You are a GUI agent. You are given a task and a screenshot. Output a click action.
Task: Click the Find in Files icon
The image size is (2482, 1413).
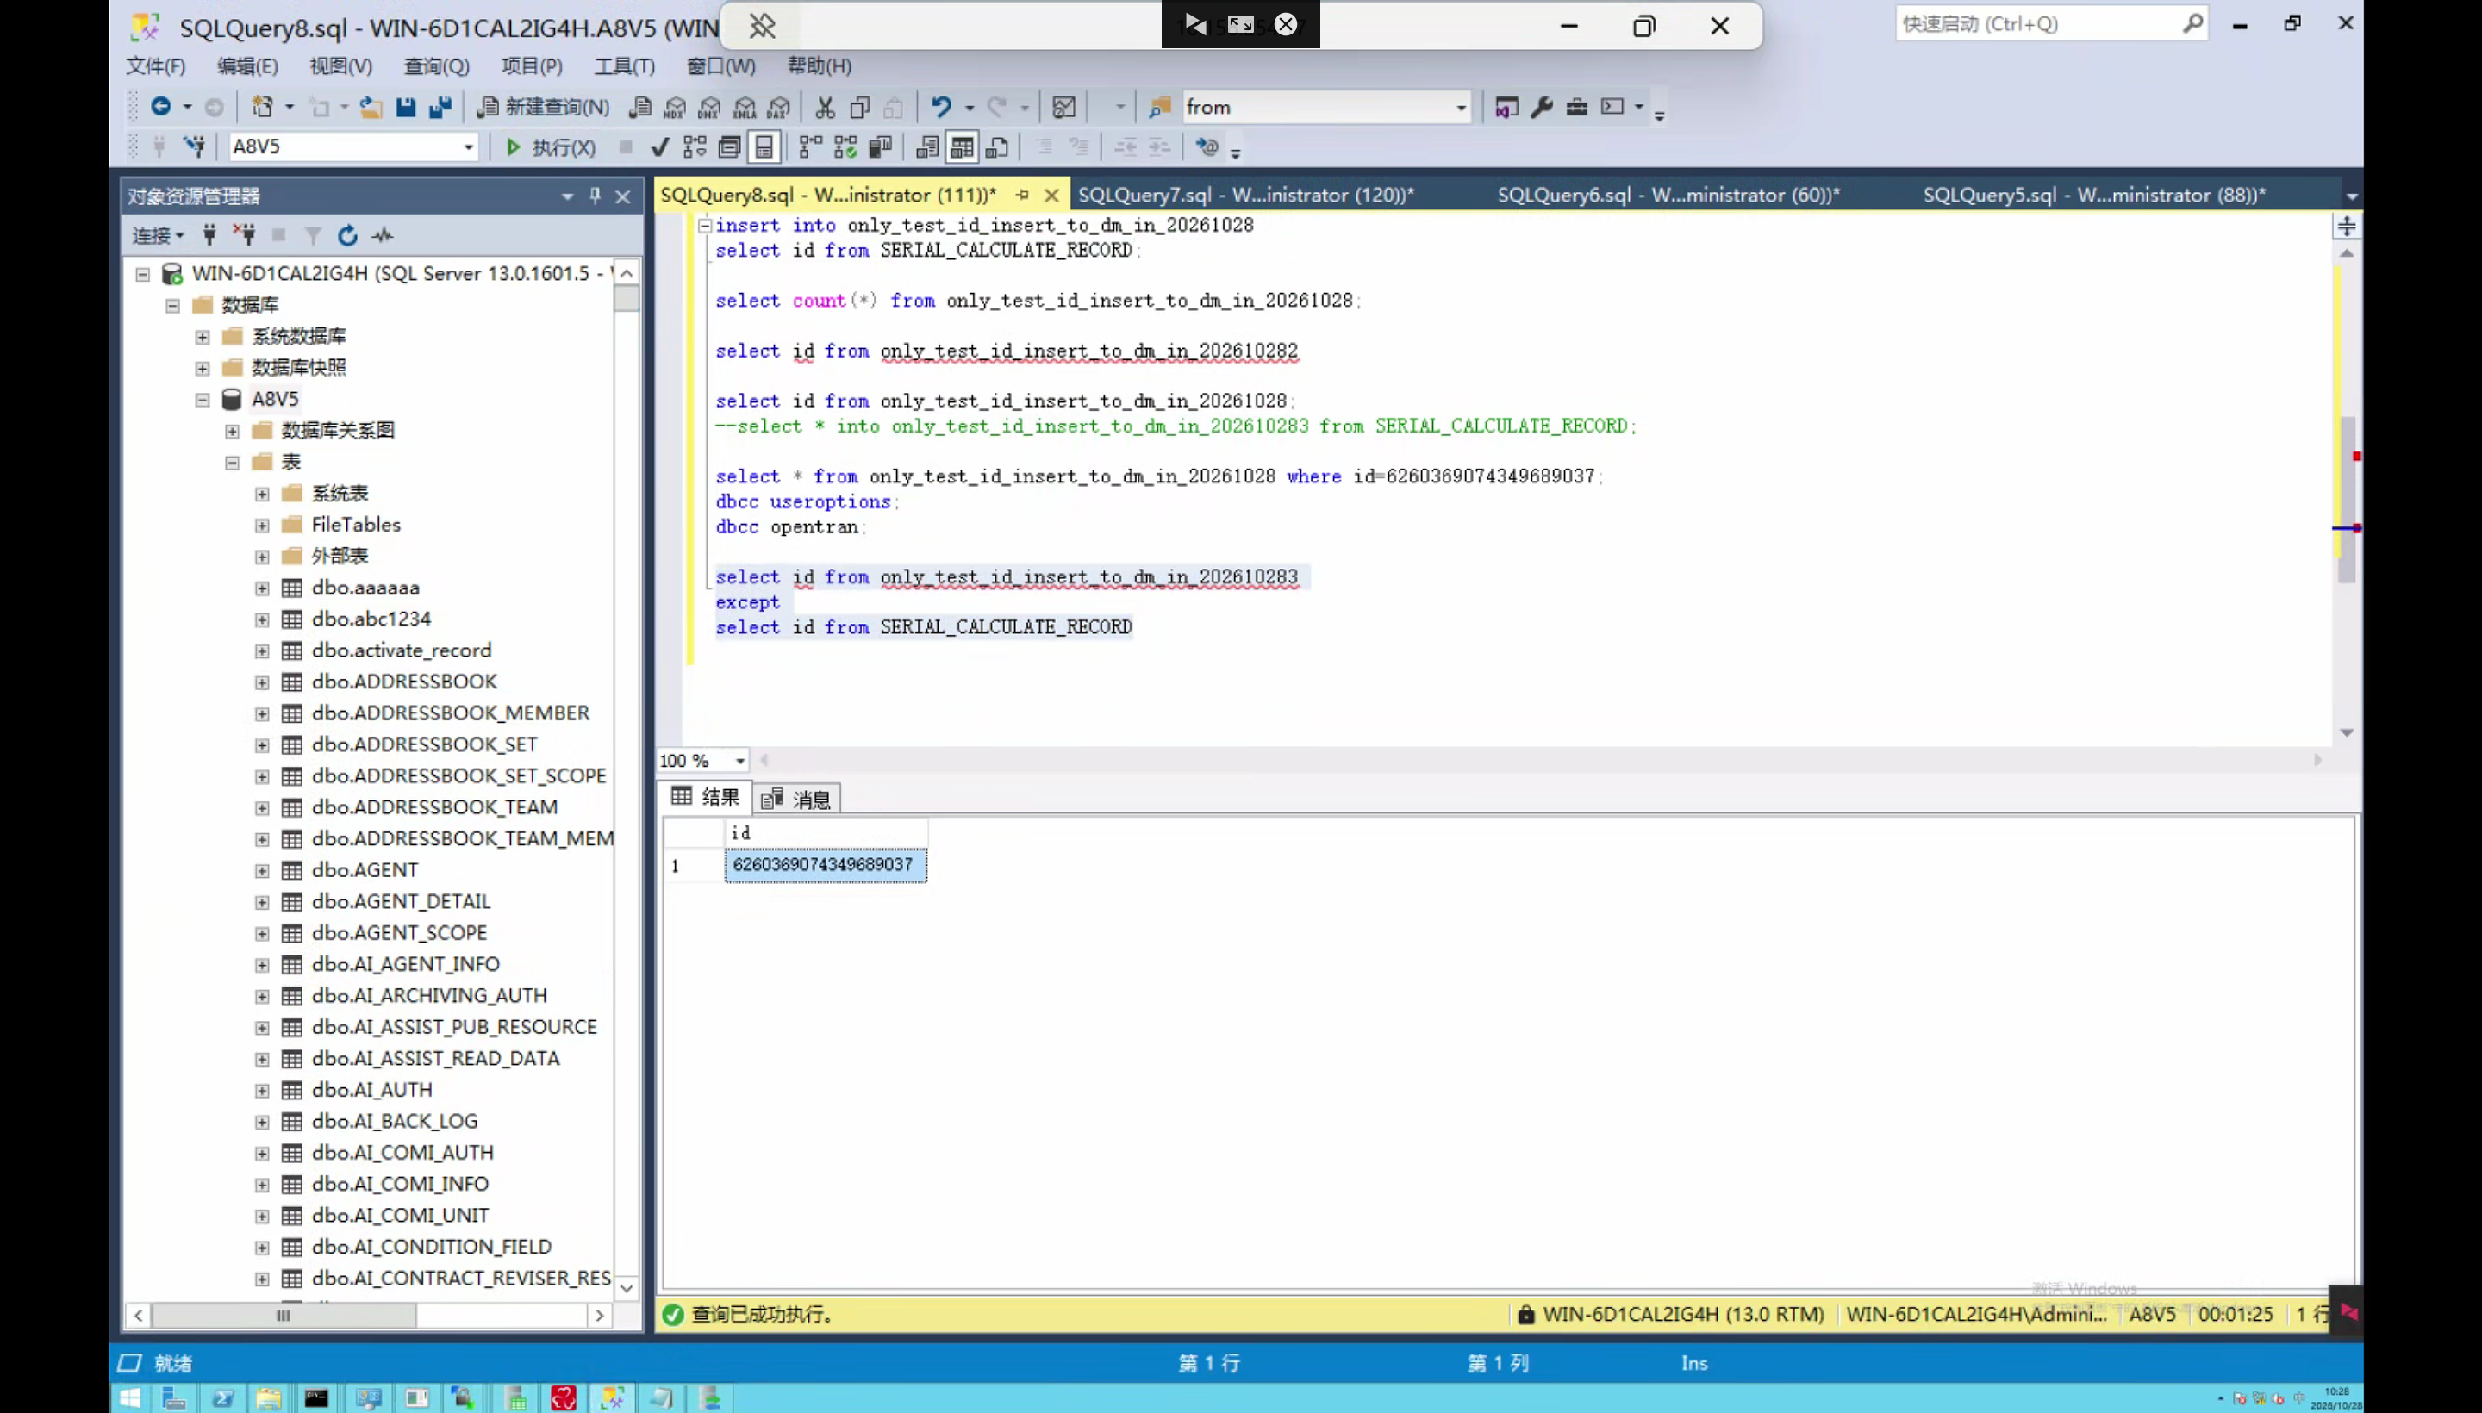[x=1159, y=107]
